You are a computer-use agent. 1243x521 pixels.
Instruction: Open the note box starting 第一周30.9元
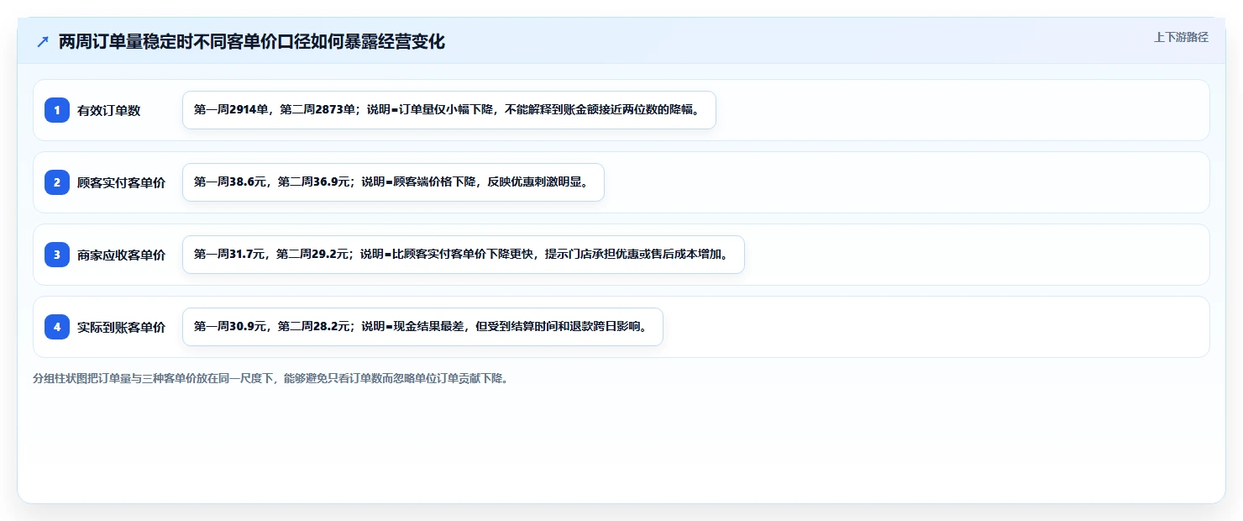(x=422, y=327)
